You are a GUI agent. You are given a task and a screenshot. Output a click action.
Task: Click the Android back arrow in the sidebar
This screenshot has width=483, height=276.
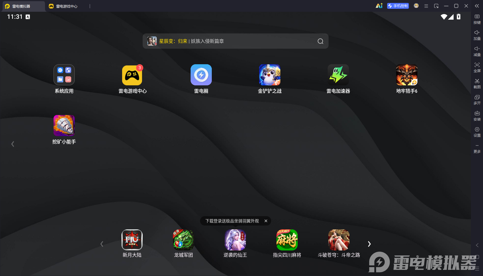[477, 245]
